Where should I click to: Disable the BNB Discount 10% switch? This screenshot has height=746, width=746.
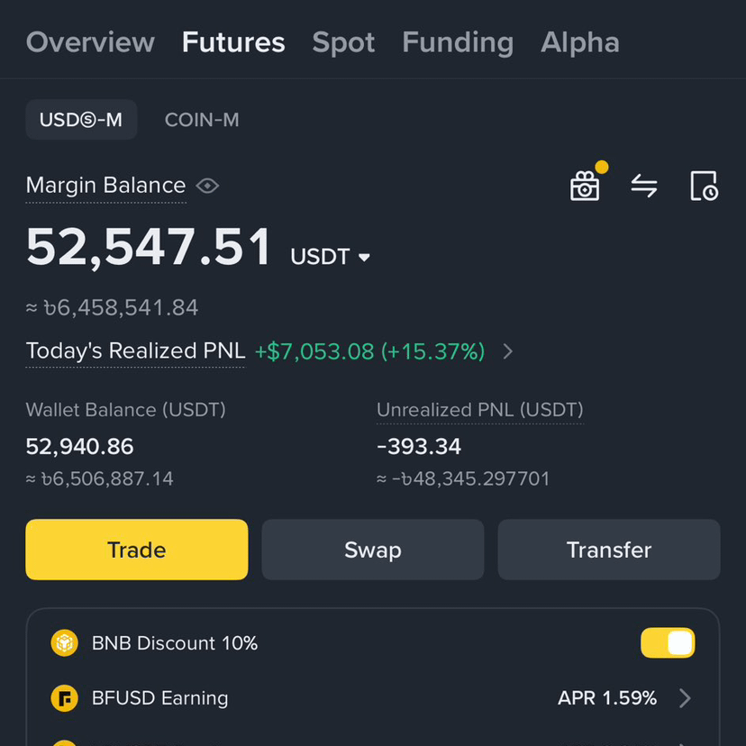click(668, 642)
